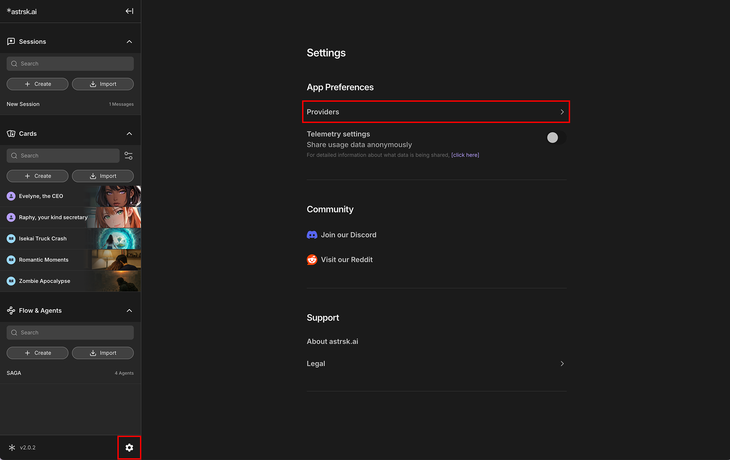Click the plot icon for Zombie Apocalypse
730x460 pixels.
tap(11, 281)
